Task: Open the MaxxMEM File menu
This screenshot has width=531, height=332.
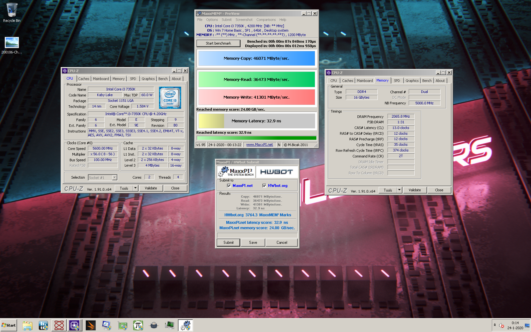Action: (x=200, y=20)
